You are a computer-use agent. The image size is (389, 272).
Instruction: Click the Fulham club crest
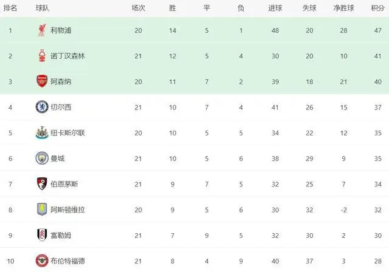[41, 236]
